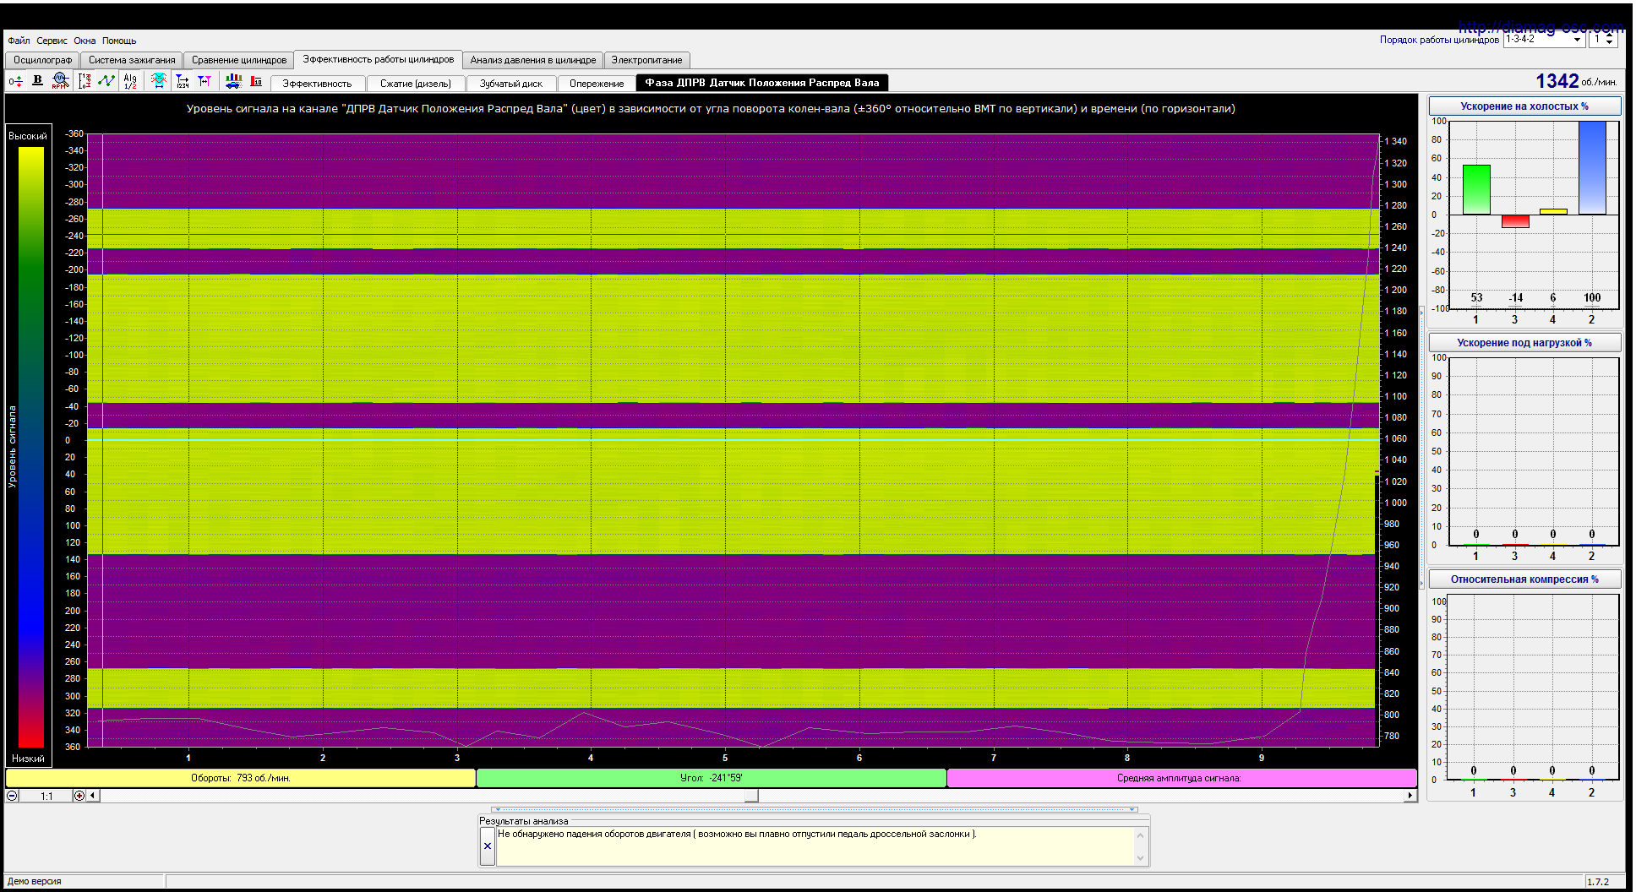
Task: Click the Средняя амплитуда сигнала pink field
Action: pyautogui.click(x=1181, y=778)
